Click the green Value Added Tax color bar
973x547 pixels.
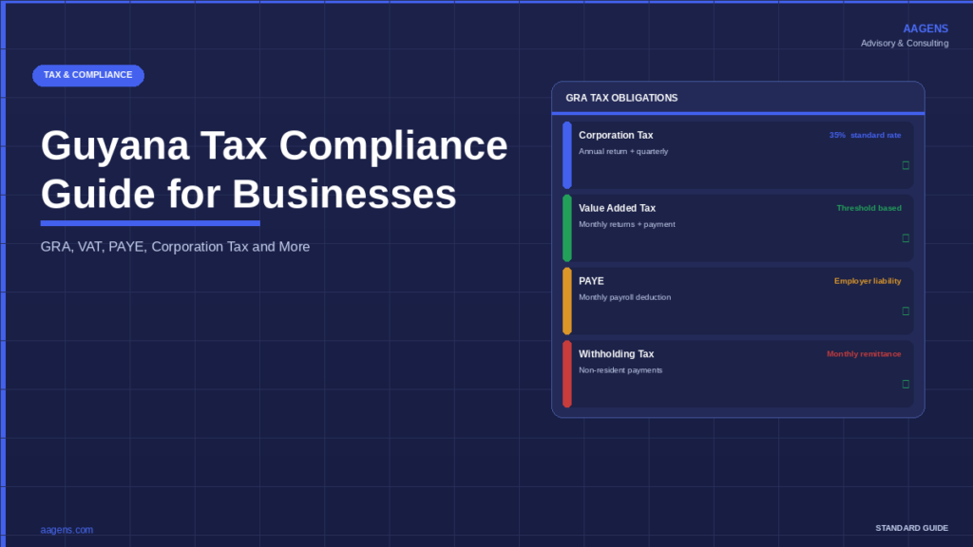pos(567,228)
